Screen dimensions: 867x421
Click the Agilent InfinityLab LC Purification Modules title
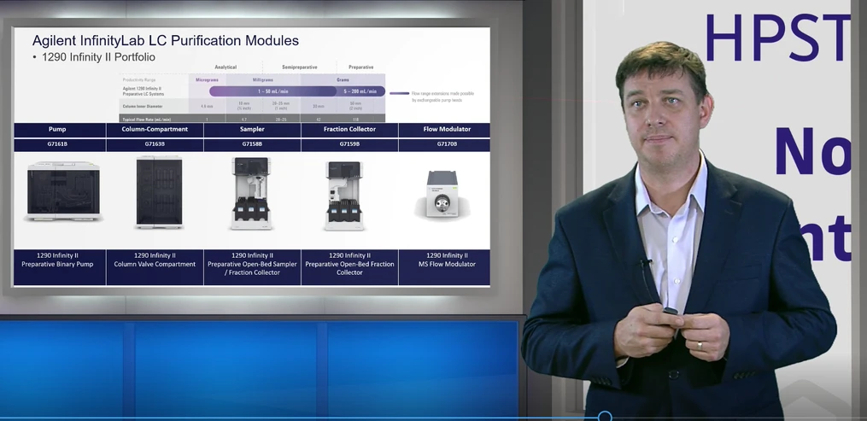[x=166, y=40]
